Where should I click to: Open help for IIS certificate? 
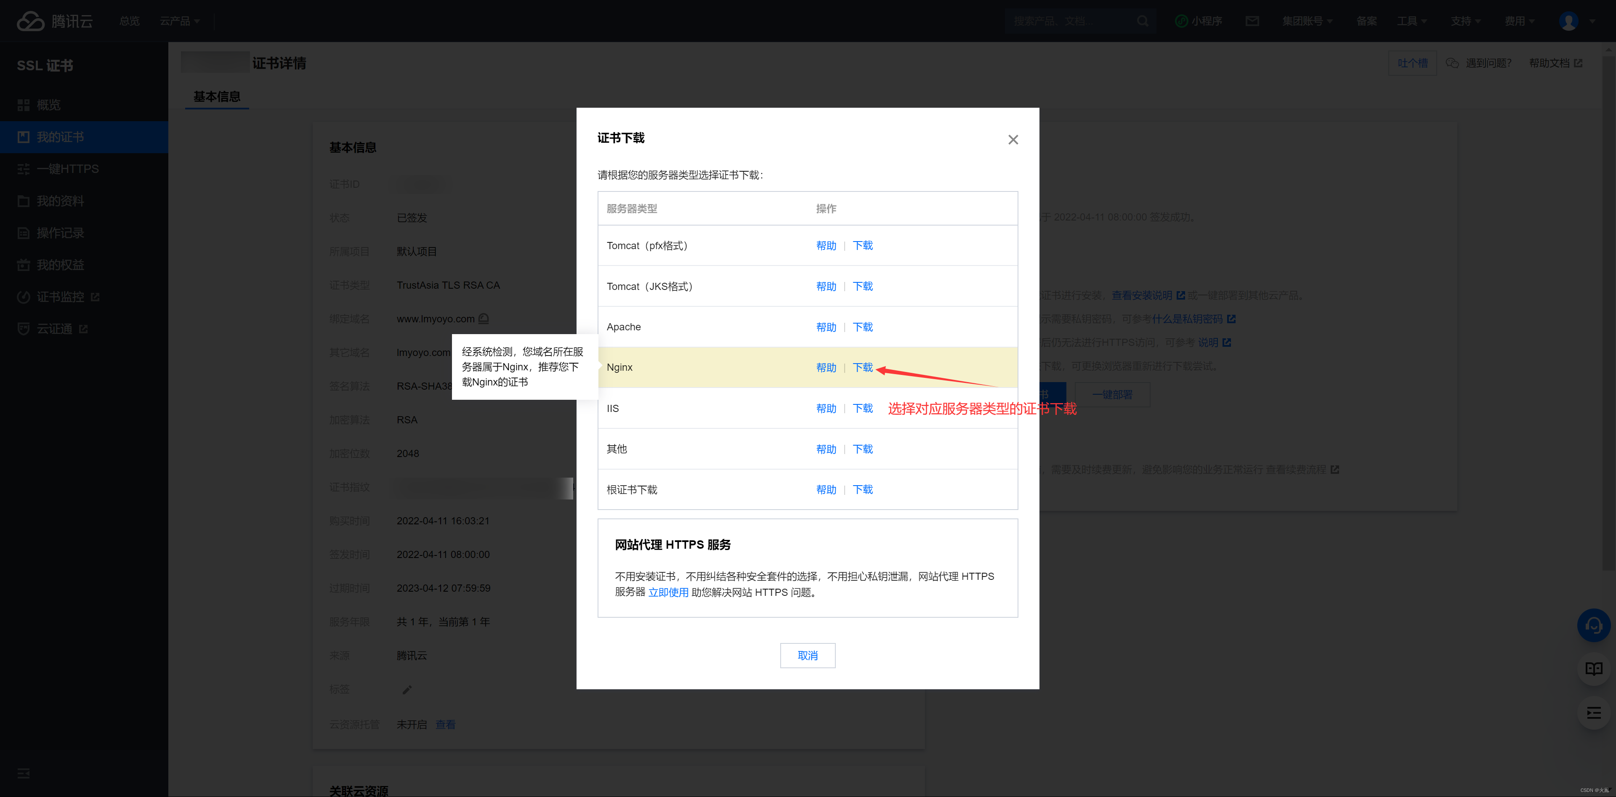[826, 408]
